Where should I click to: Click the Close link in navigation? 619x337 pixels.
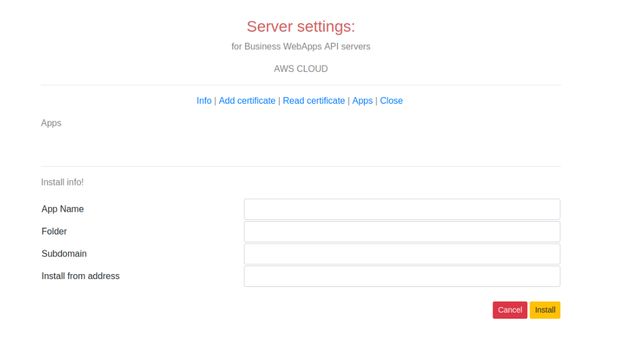click(x=391, y=101)
